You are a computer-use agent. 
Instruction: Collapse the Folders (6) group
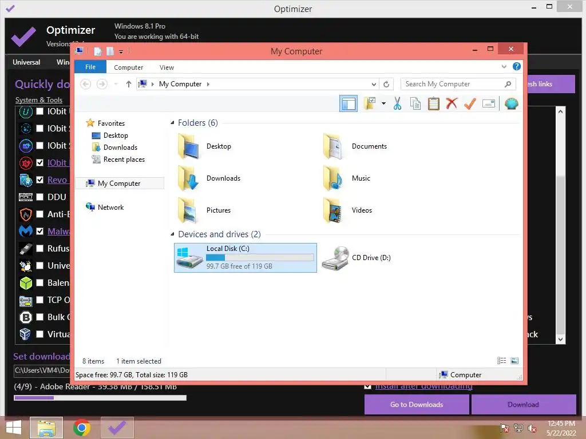pos(172,123)
